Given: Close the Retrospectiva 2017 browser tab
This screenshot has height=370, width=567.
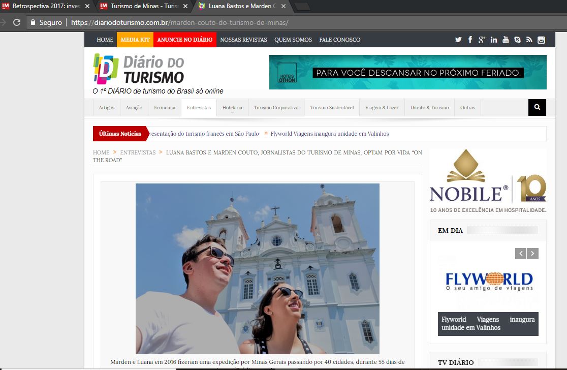Looking at the screenshot, I should click(x=87, y=6).
